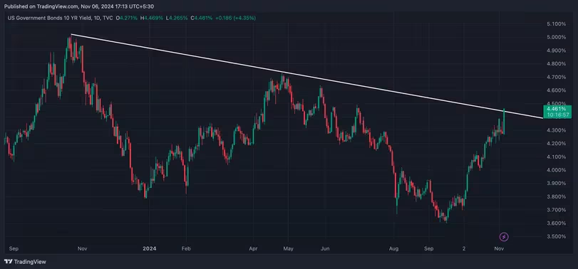Click the white descending trendline
This screenshot has height=269, width=578.
coord(306,76)
